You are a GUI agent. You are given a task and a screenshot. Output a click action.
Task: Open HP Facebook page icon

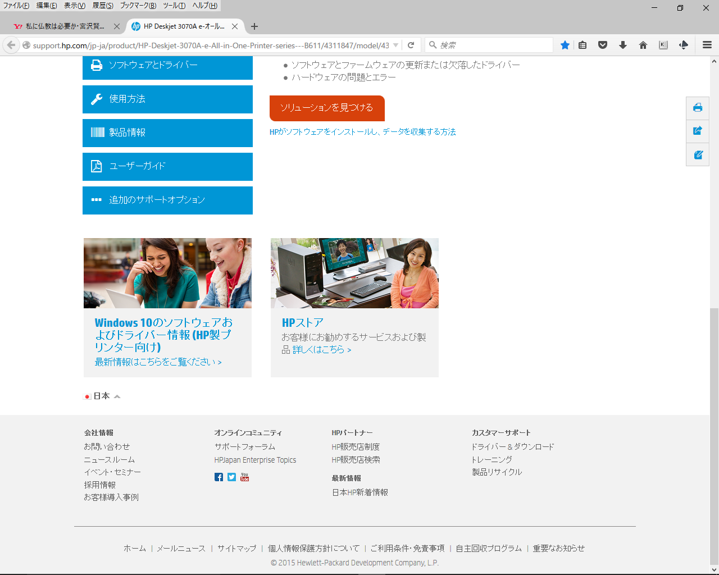219,477
